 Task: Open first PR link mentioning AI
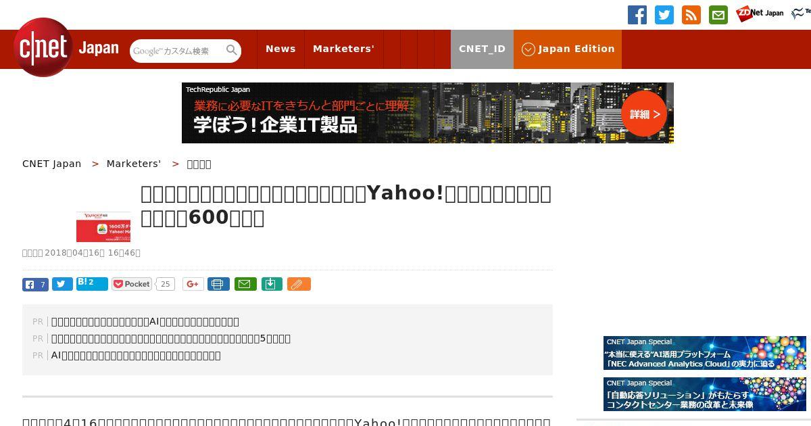(145, 322)
